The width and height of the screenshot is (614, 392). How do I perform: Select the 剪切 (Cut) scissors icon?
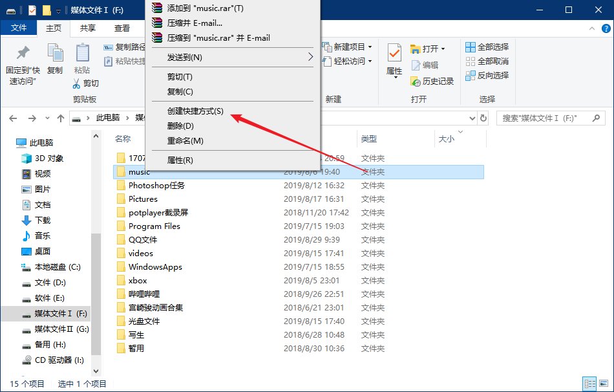click(76, 84)
